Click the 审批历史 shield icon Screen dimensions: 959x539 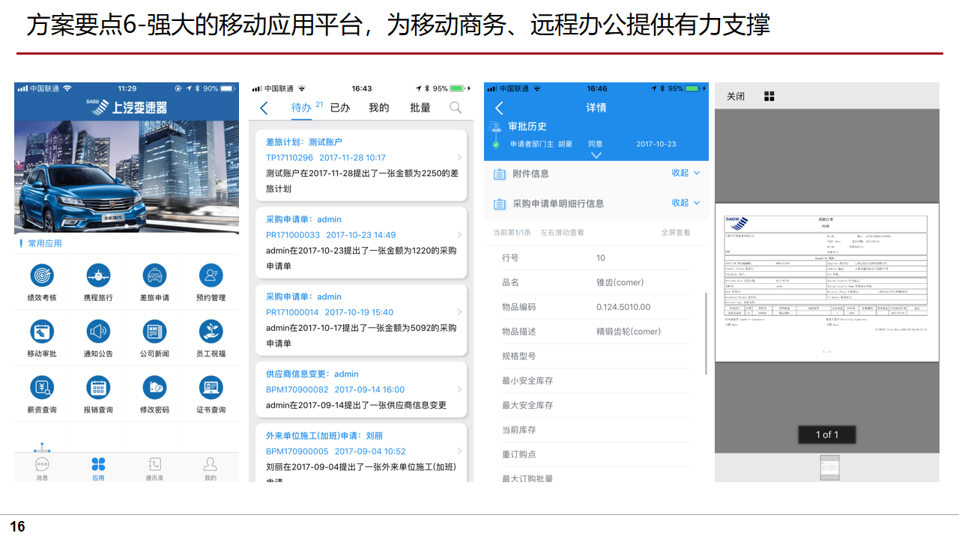pyautogui.click(x=495, y=128)
